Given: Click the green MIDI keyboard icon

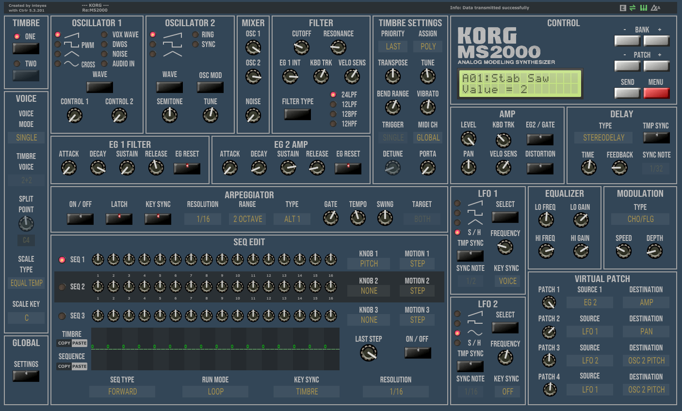Looking at the screenshot, I should (x=644, y=8).
